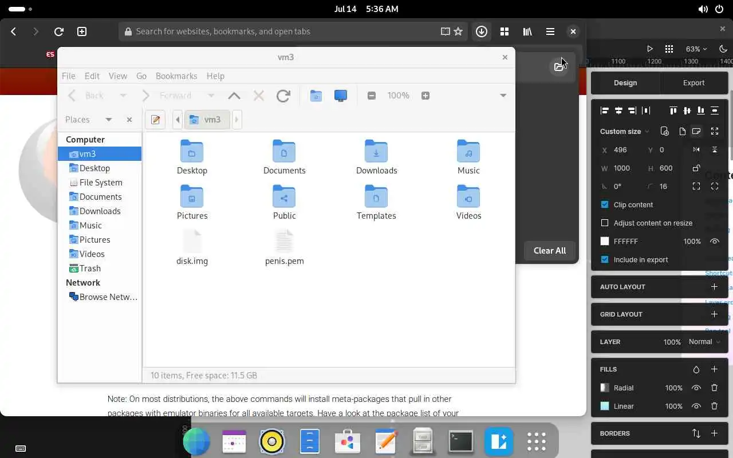733x458 pixels.
Task: Open the browser tab overview grid icon
Action: pyautogui.click(x=505, y=31)
